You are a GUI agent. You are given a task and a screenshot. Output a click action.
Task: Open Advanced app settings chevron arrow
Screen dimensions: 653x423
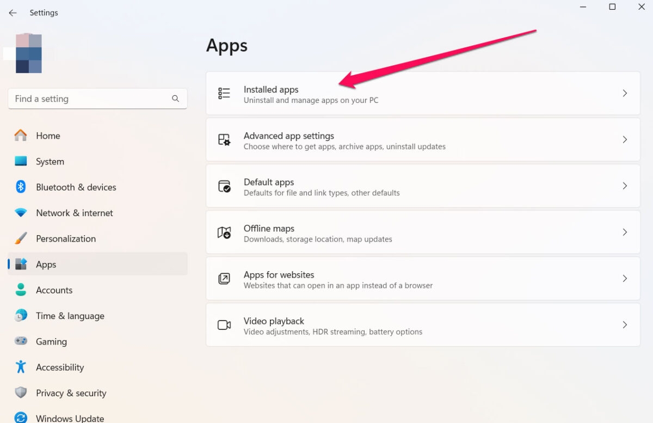(625, 140)
